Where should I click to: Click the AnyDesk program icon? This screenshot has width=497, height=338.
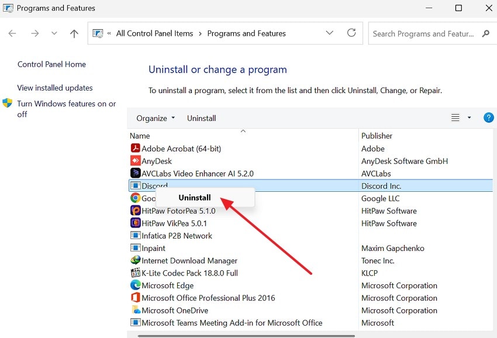pos(134,161)
